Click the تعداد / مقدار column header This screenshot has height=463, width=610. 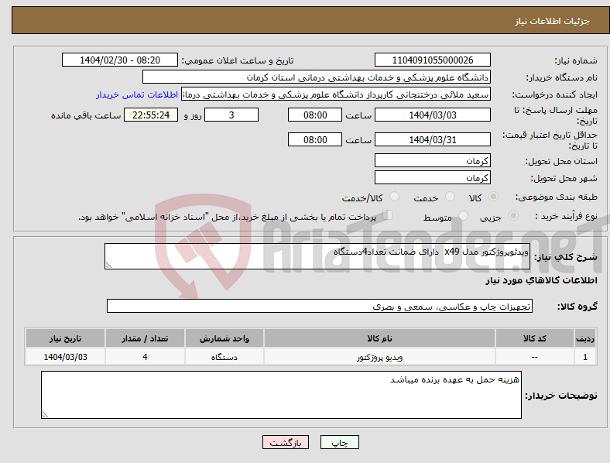[145, 338]
